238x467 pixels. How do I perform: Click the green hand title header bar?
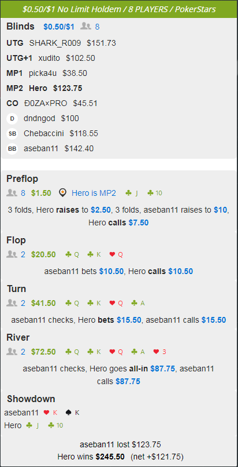119,9
